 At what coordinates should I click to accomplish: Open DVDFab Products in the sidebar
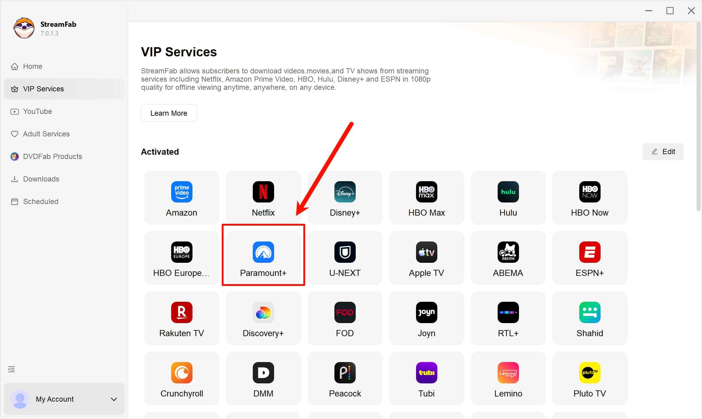pos(52,157)
